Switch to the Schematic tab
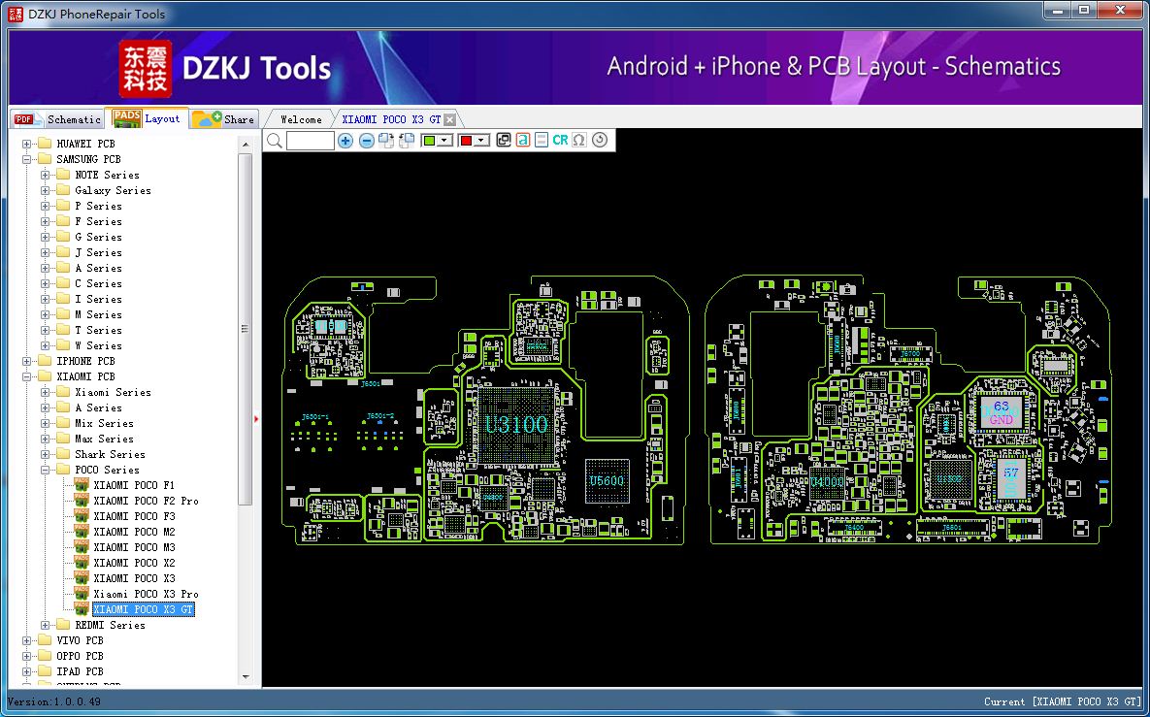The height and width of the screenshot is (717, 1150). click(57, 118)
